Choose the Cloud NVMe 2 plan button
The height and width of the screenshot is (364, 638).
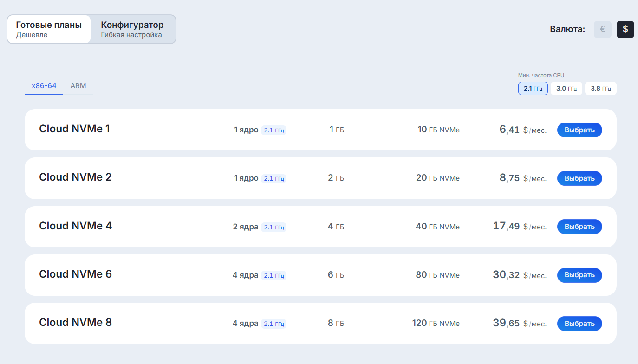point(579,178)
